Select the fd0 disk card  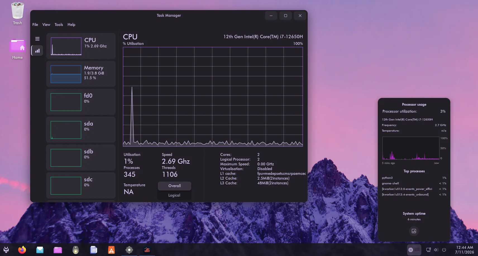coord(81,102)
